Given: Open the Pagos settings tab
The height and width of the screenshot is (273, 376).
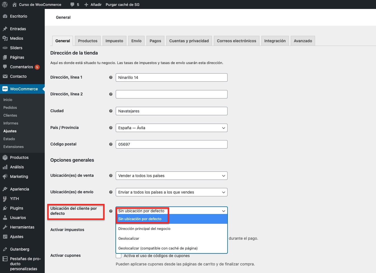Looking at the screenshot, I should [155, 41].
